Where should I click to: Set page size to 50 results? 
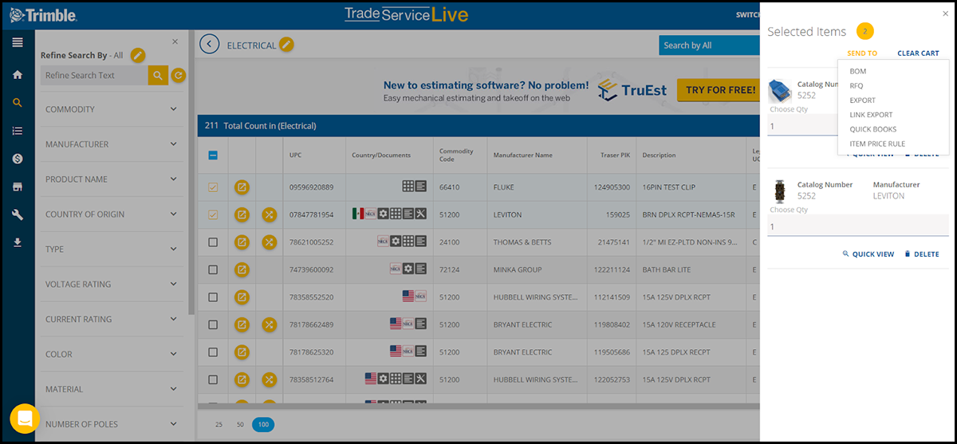240,425
